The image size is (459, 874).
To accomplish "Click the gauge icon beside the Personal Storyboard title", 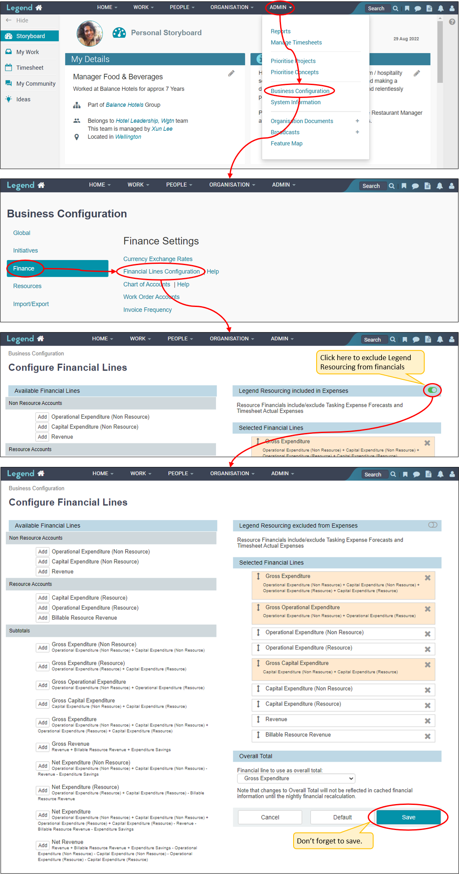I will (x=119, y=33).
